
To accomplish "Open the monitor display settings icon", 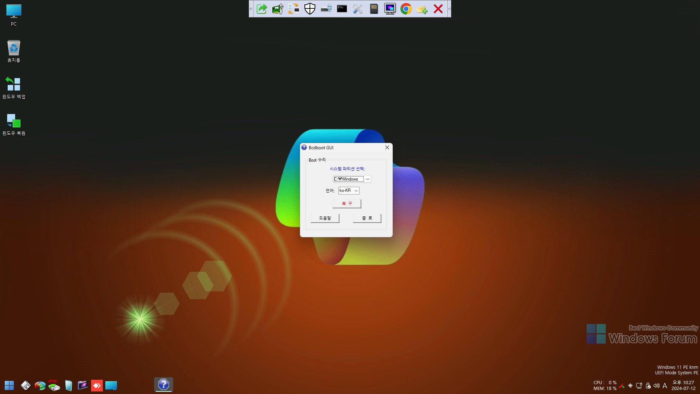I will coord(390,9).
